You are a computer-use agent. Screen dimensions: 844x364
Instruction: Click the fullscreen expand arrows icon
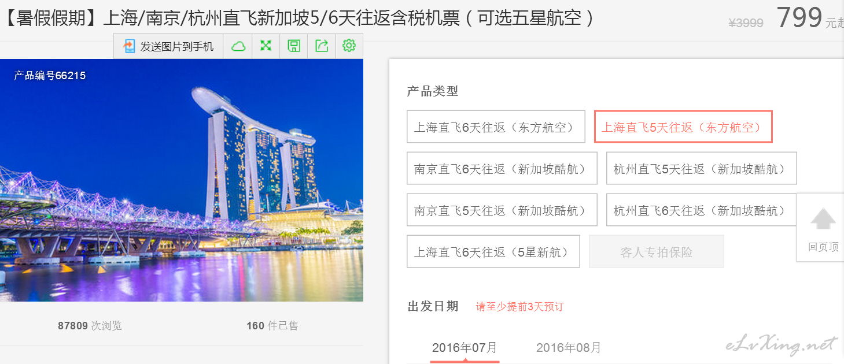[x=266, y=46]
